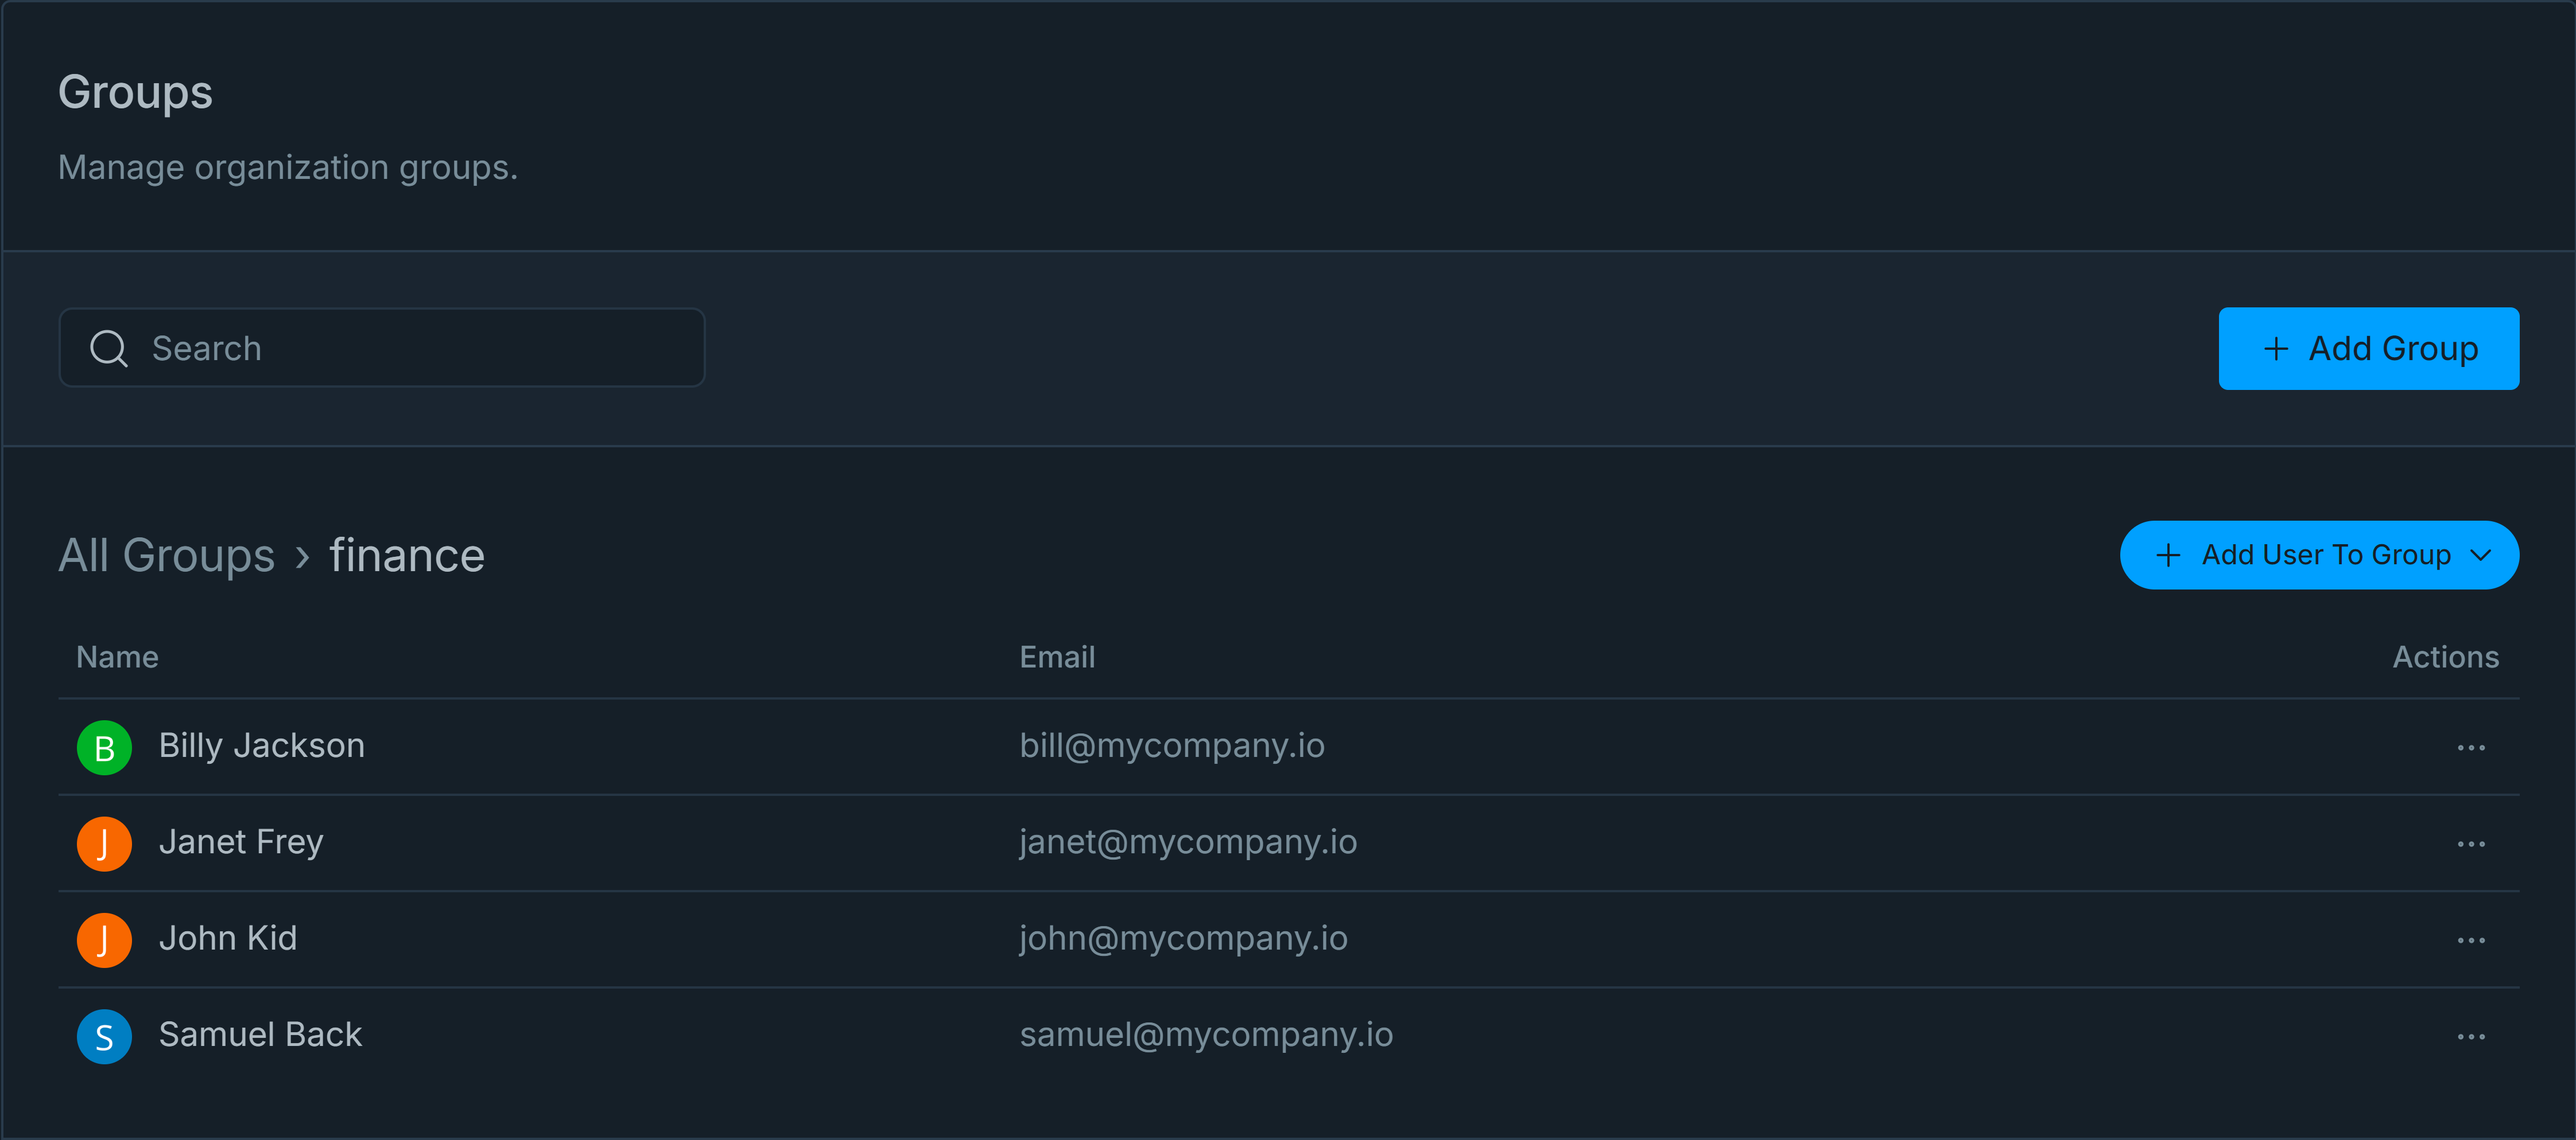This screenshot has height=1140, width=2576.
Task: Click Billy Jackson's green B avatar
Action: (x=104, y=747)
